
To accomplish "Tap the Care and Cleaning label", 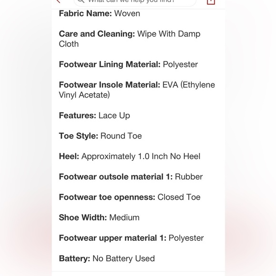I will [x=97, y=34].
